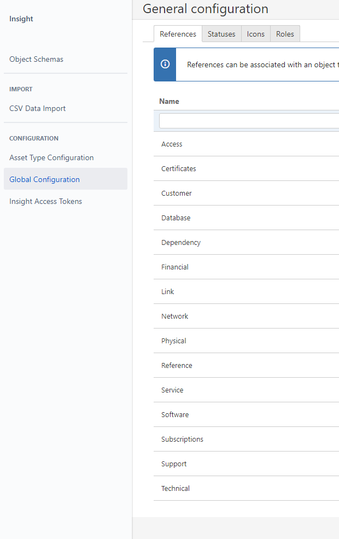Click the Subscriptions reference entry
339x539 pixels.
182,440
